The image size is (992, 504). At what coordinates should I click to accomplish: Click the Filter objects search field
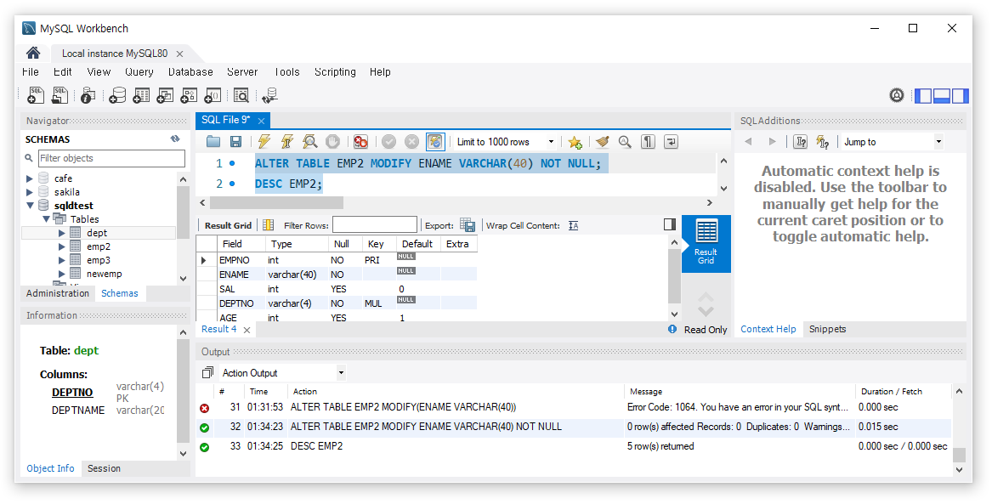click(111, 158)
